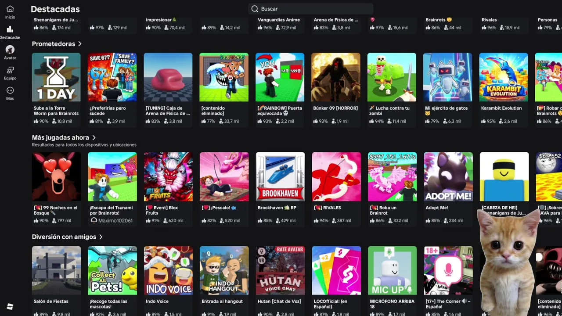Open RAINBOW Puerta equivocada thumbnail
The width and height of the screenshot is (562, 316).
click(x=280, y=77)
